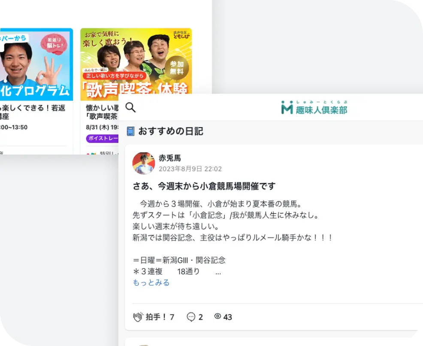The height and width of the screenshot is (346, 423).
Task: Clap for the post with the 拍手 button
Action: pyautogui.click(x=154, y=316)
